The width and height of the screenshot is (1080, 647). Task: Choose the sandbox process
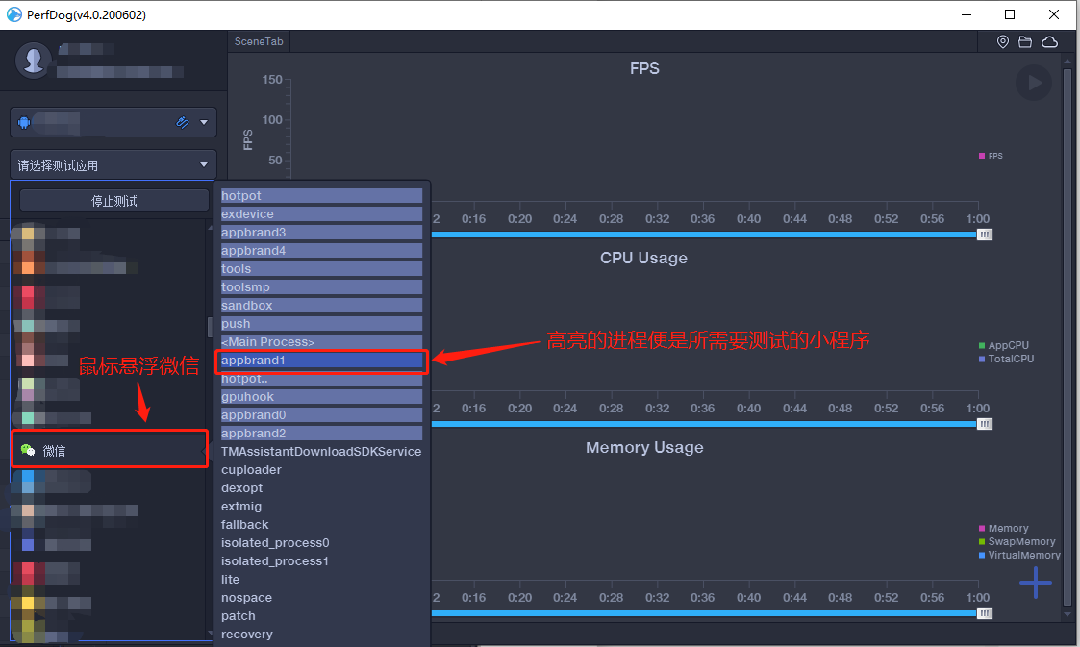tap(321, 305)
